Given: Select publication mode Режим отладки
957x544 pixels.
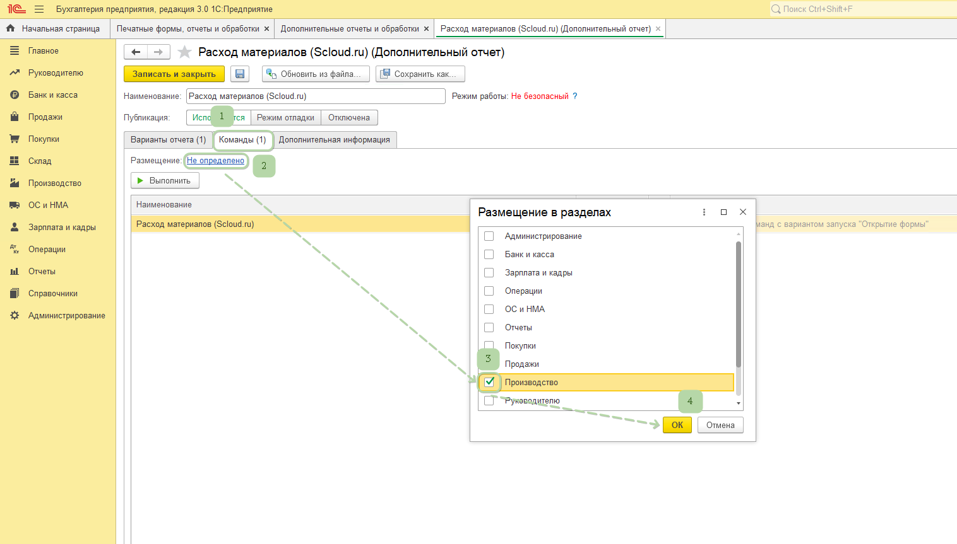Looking at the screenshot, I should (x=285, y=117).
